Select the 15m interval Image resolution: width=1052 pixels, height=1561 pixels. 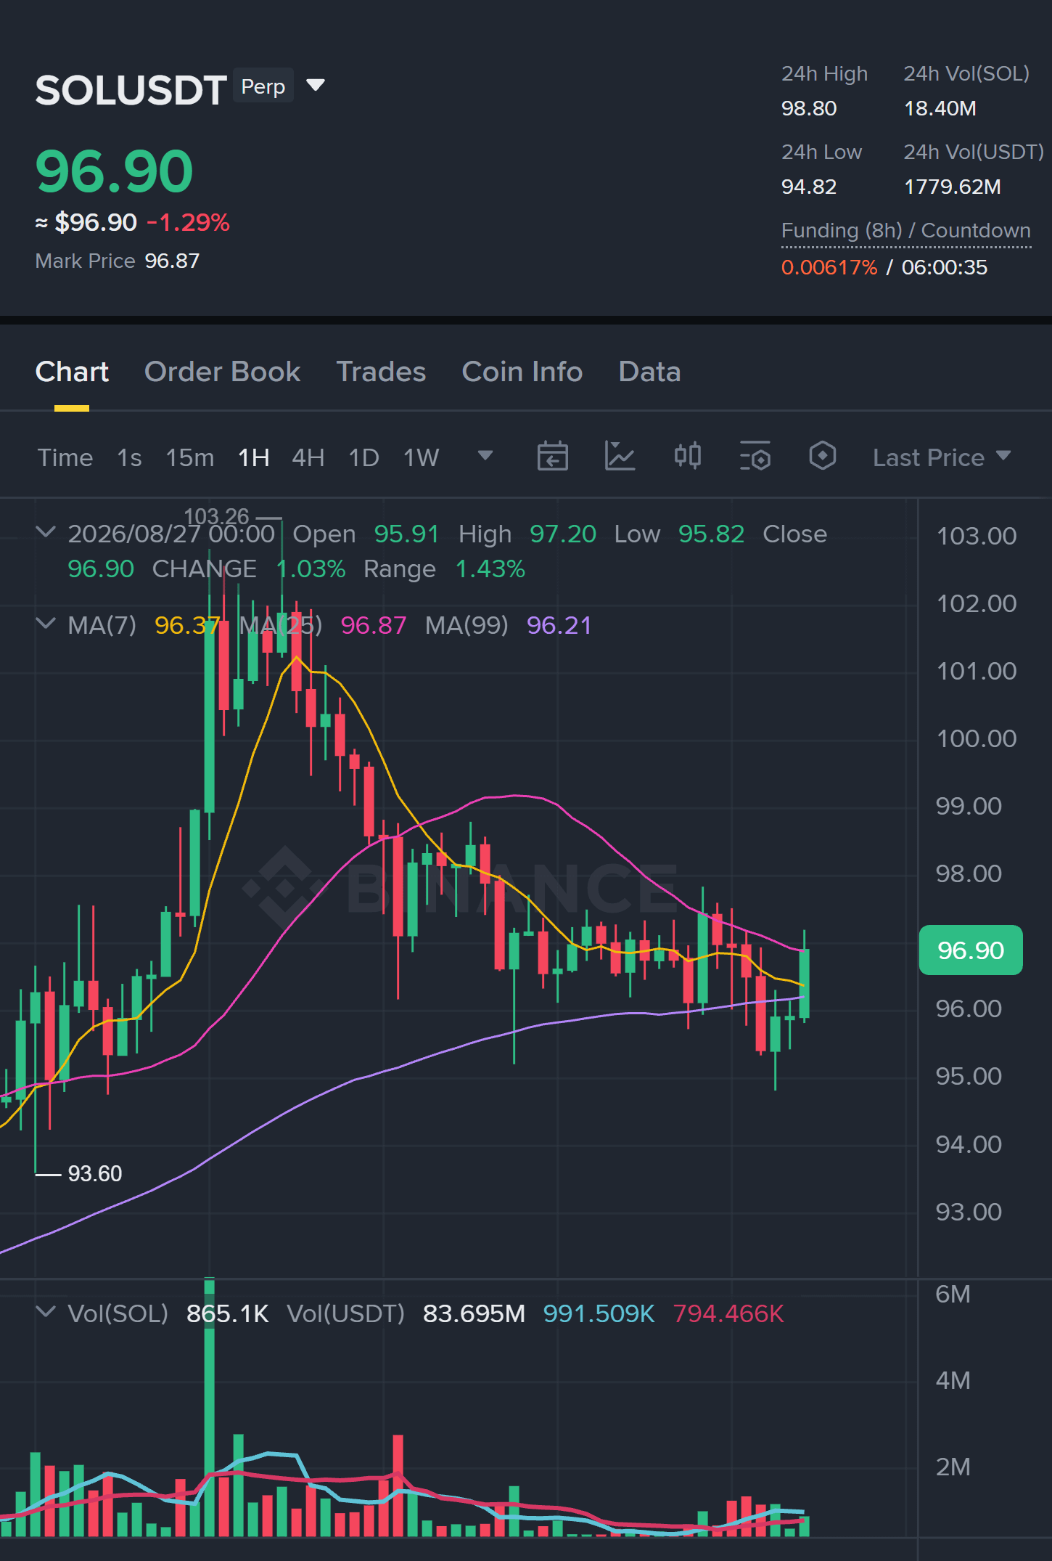point(190,457)
